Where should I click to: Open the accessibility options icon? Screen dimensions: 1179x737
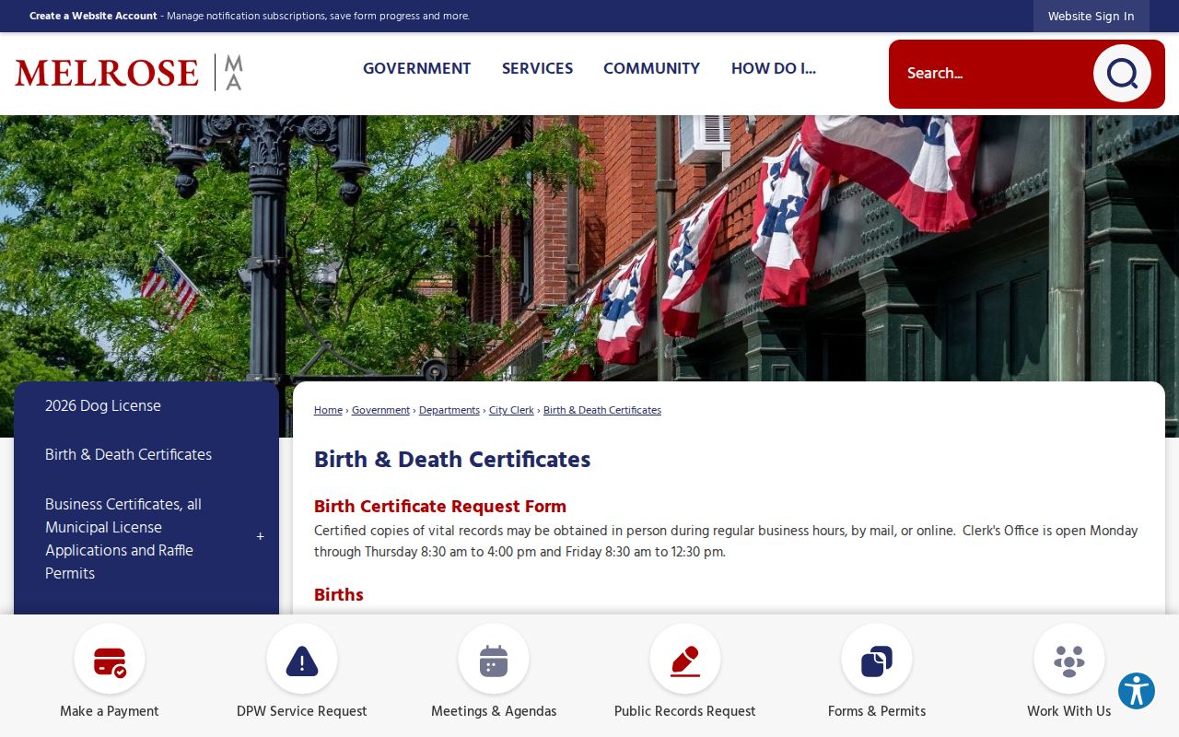[1137, 691]
